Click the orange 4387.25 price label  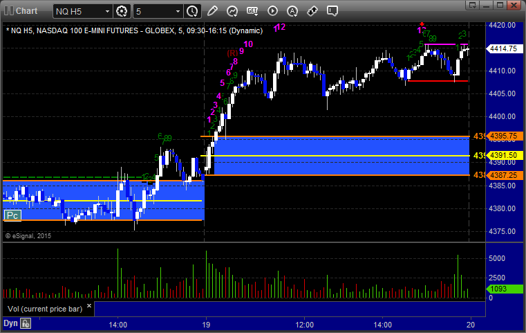pos(504,175)
